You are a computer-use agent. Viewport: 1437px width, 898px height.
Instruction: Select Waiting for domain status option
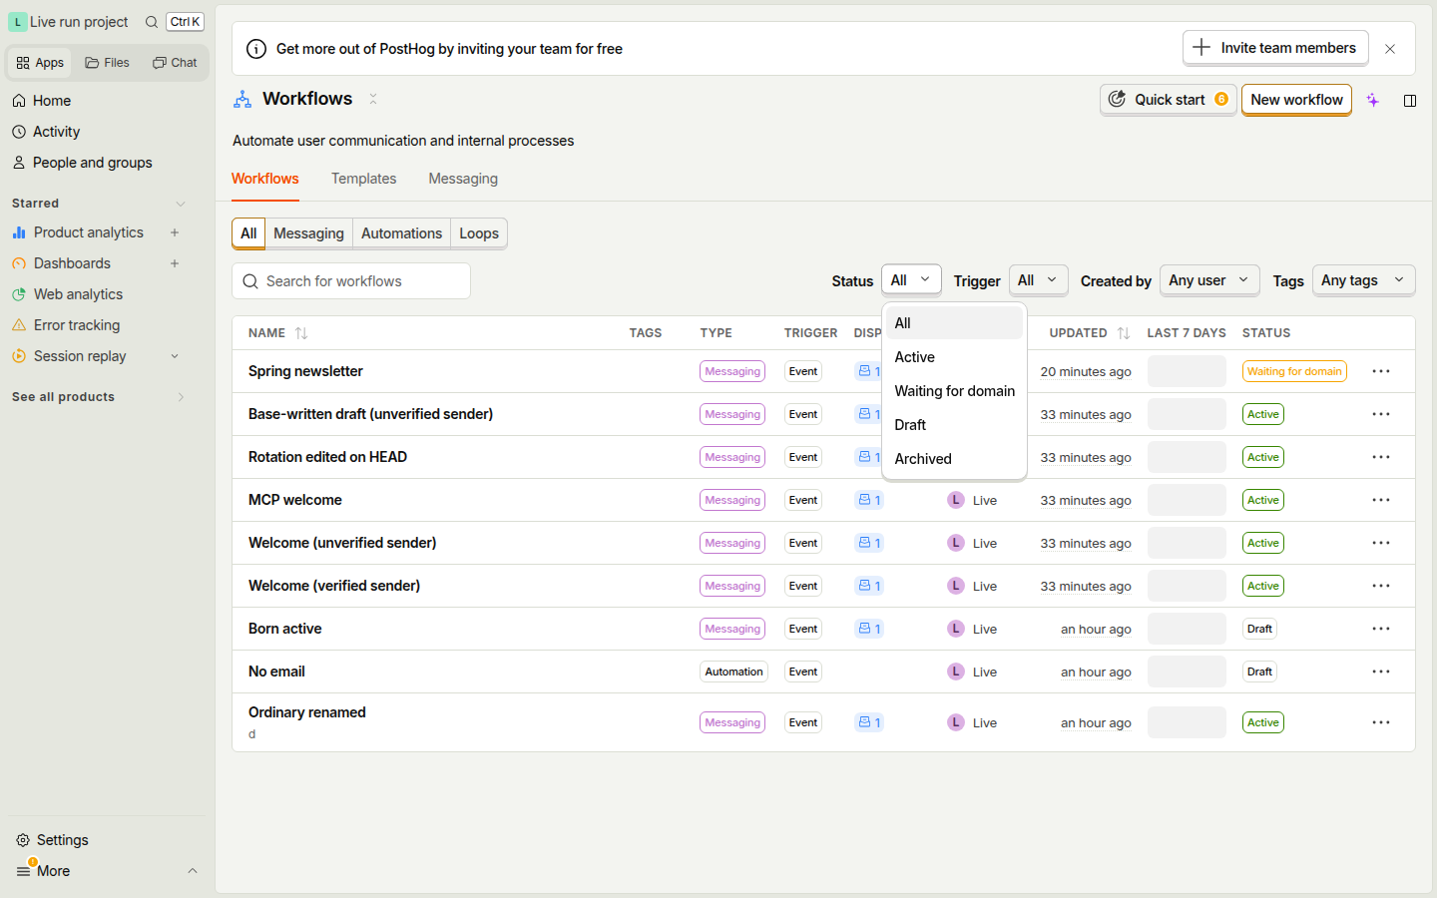tap(954, 391)
